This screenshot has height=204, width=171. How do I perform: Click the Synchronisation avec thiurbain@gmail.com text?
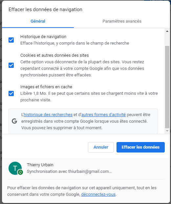tap(69, 172)
